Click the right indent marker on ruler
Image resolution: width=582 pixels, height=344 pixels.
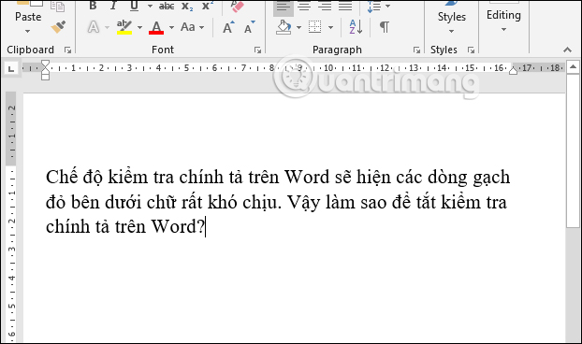coord(513,71)
